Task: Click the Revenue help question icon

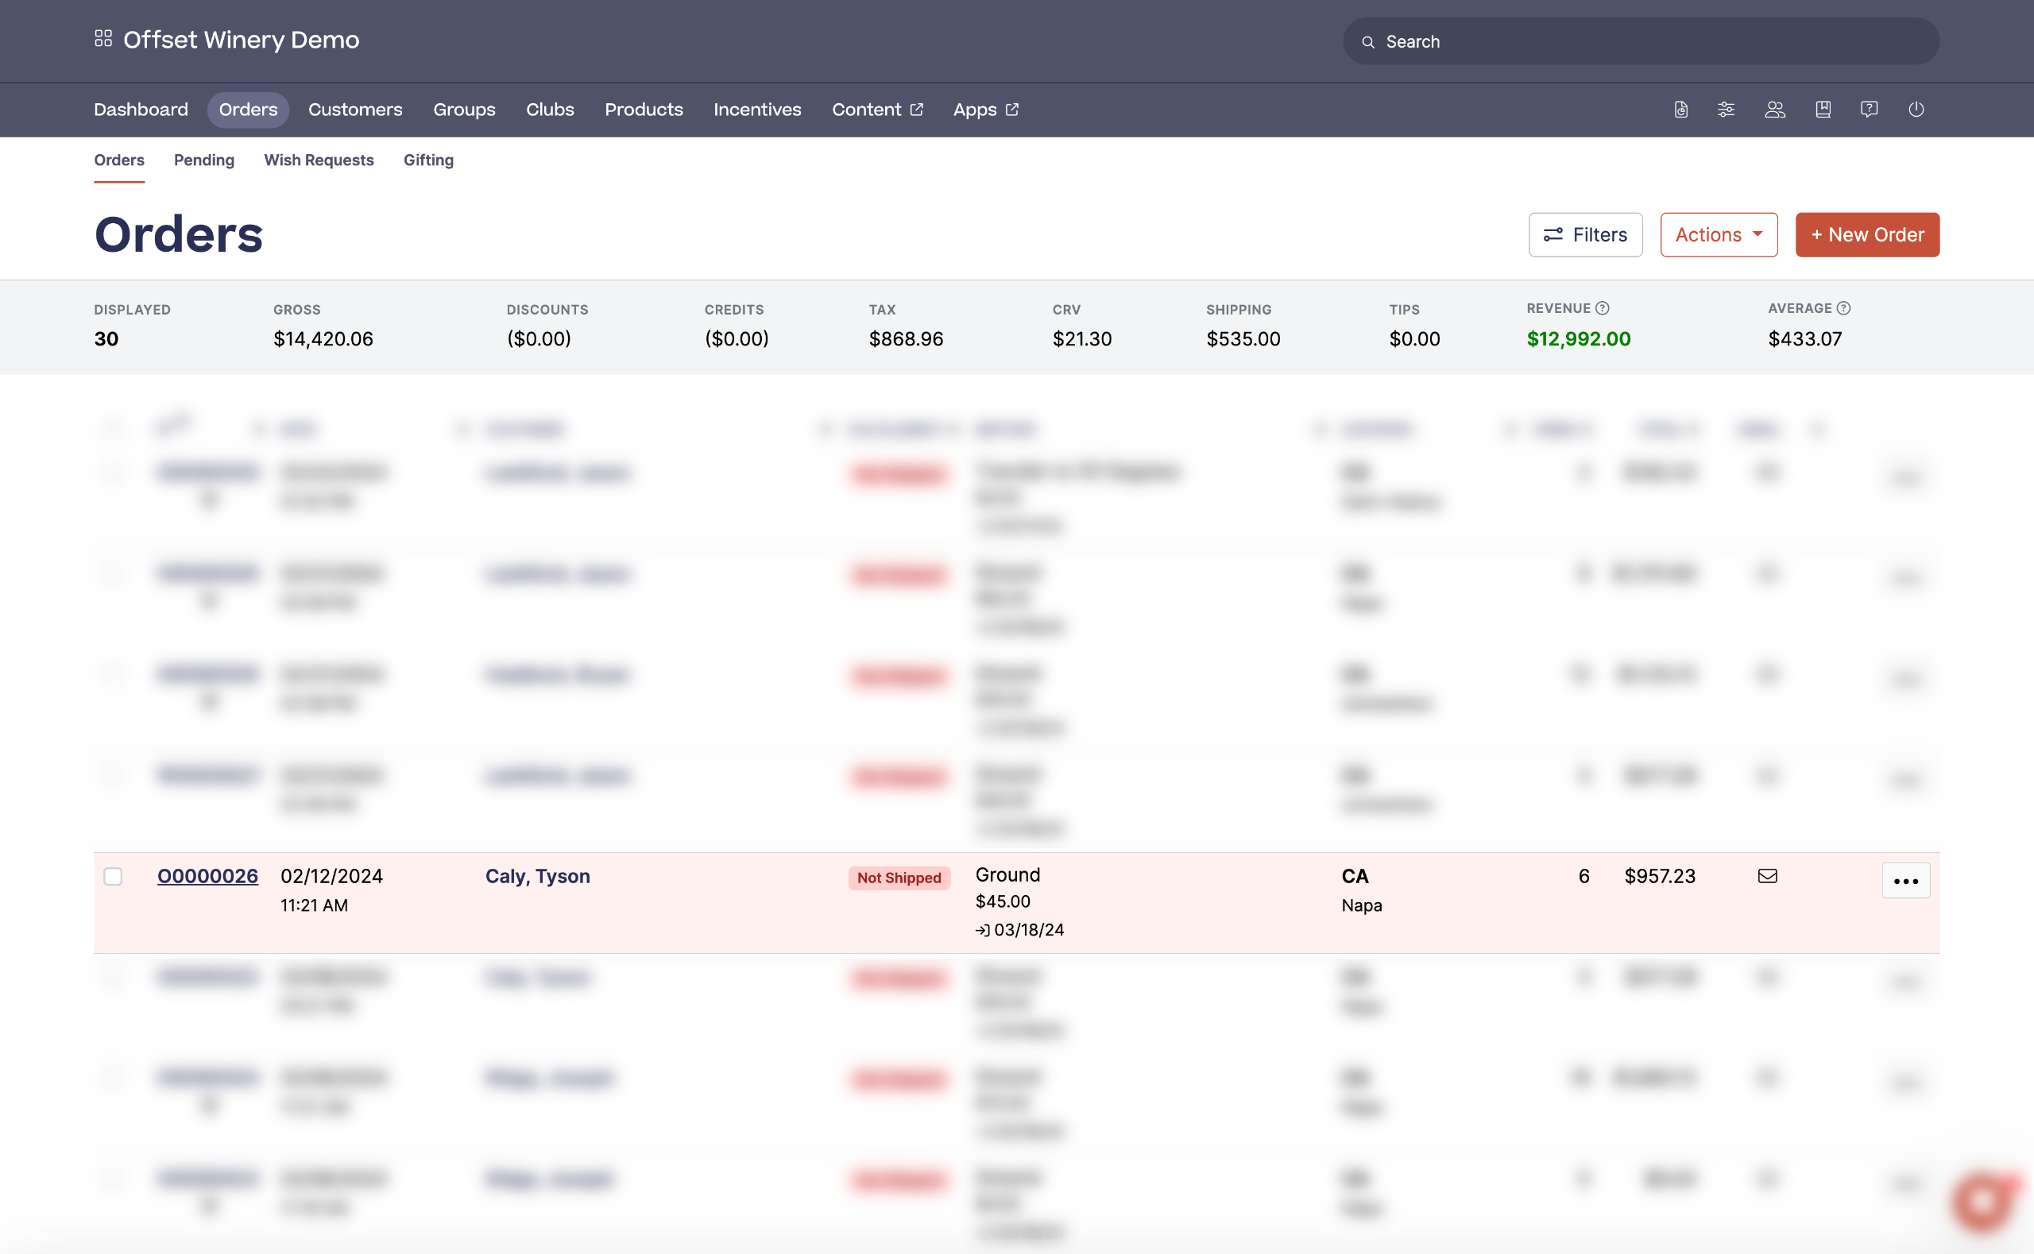Action: pyautogui.click(x=1603, y=308)
